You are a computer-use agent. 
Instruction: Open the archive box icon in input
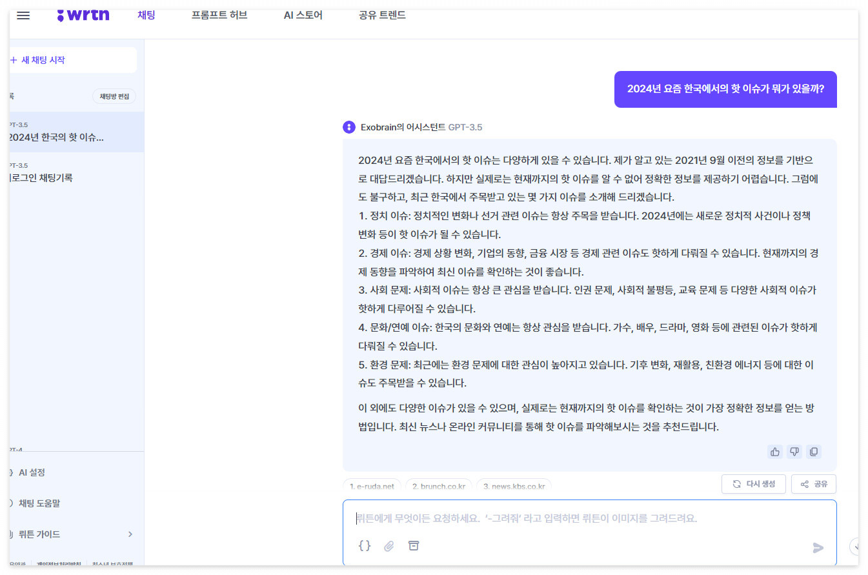tap(414, 546)
